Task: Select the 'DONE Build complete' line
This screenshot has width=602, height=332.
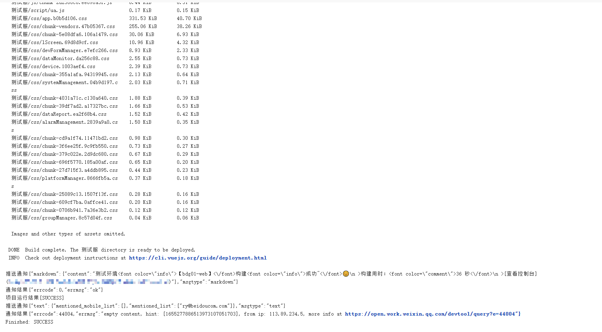Action: pyautogui.click(x=102, y=250)
